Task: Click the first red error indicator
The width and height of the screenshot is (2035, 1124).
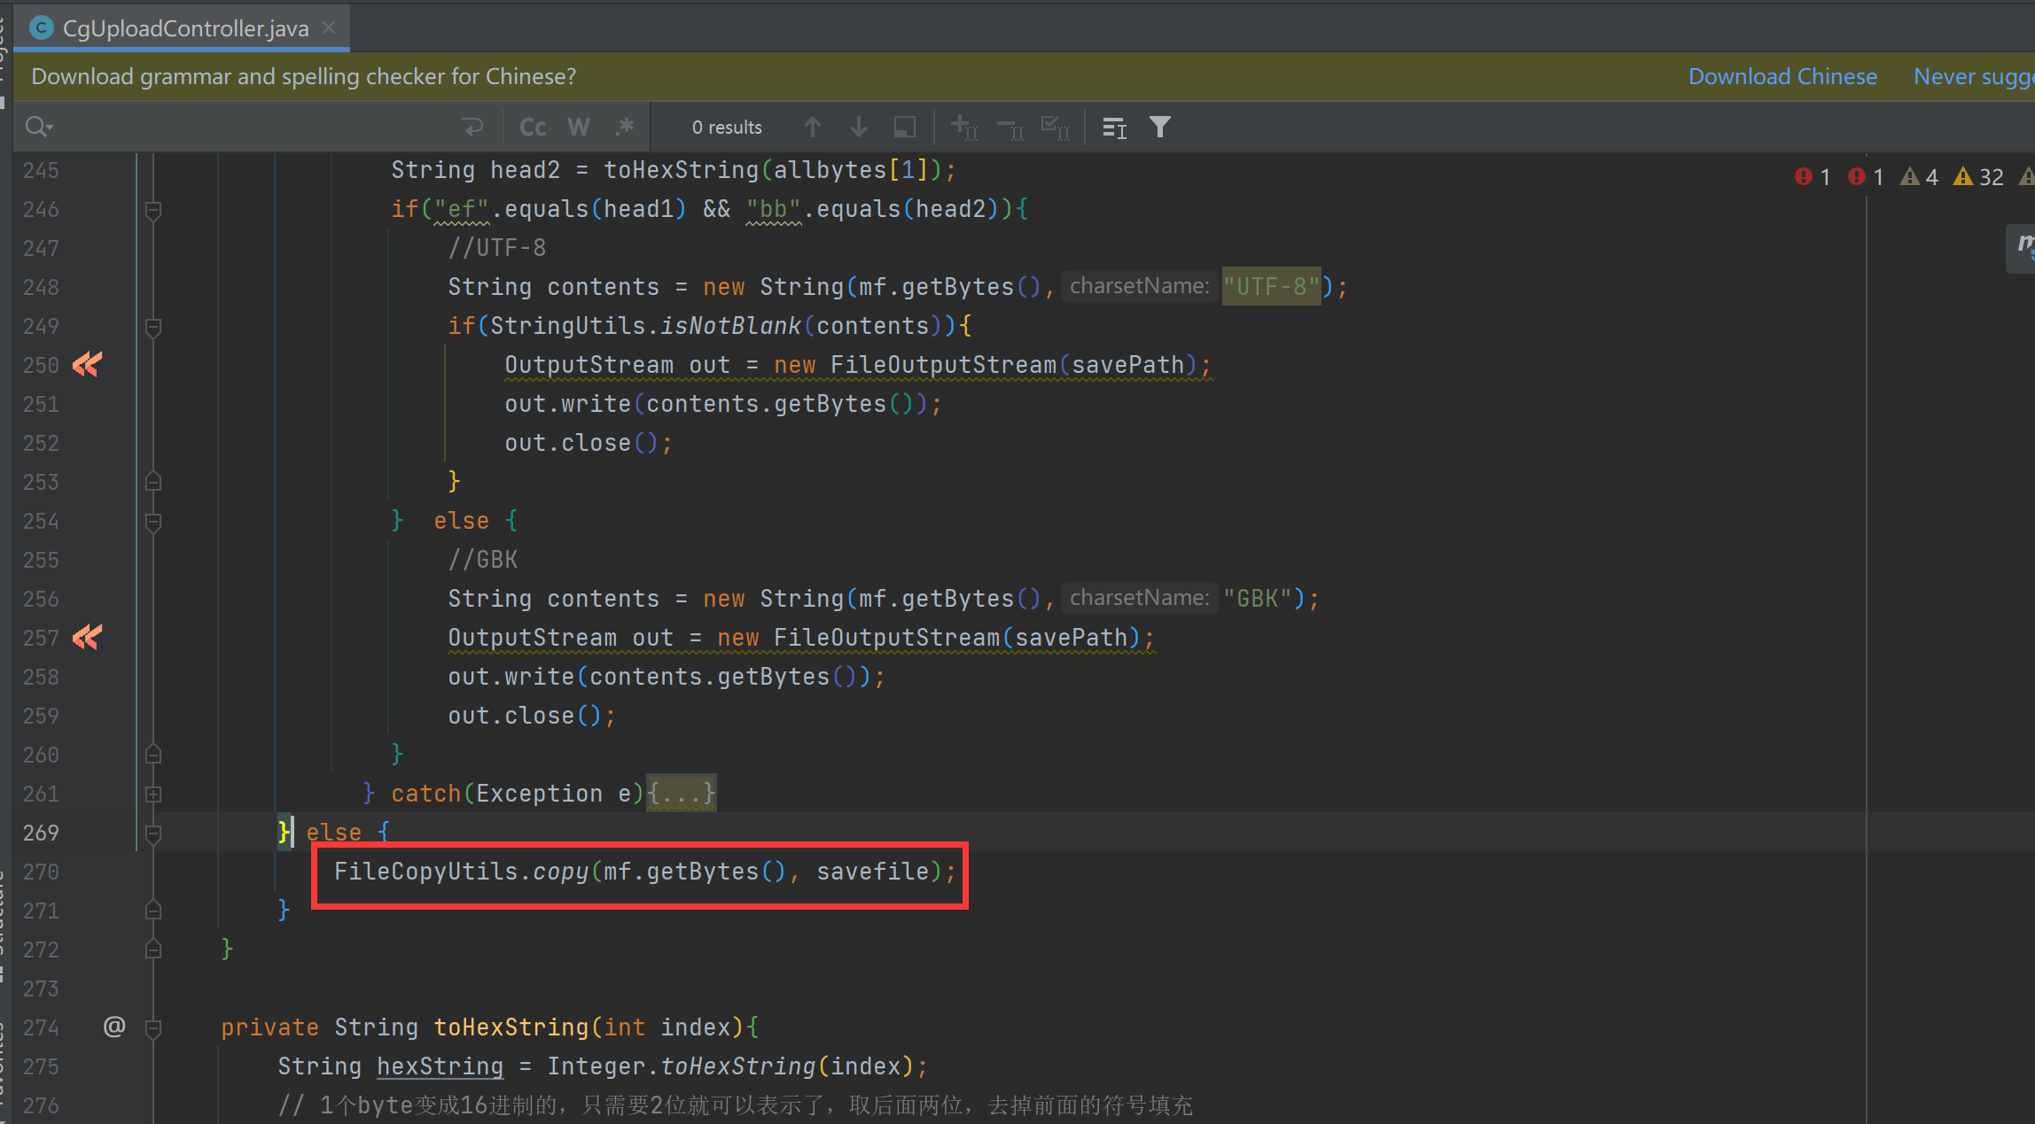Action: (x=1813, y=177)
